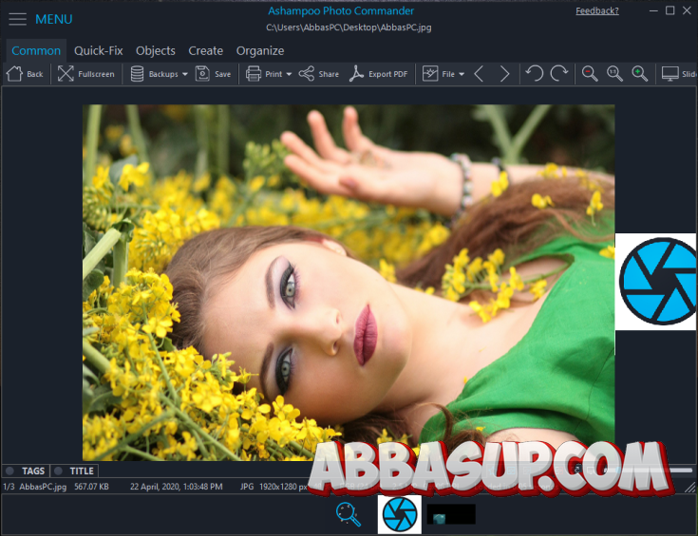
Task: Click the resize grip at window corner
Action: click(690, 488)
